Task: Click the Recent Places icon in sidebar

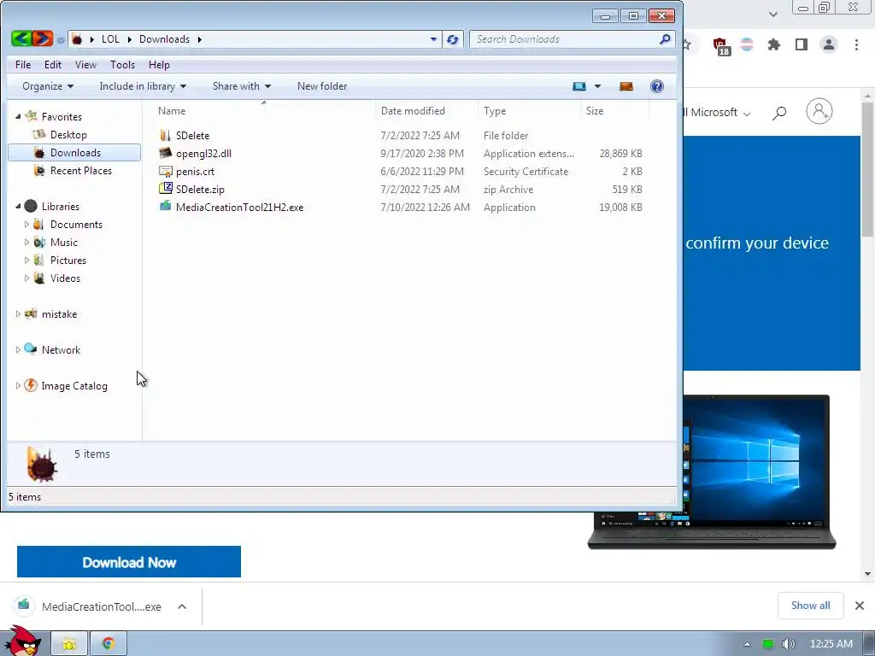Action: [x=39, y=171]
